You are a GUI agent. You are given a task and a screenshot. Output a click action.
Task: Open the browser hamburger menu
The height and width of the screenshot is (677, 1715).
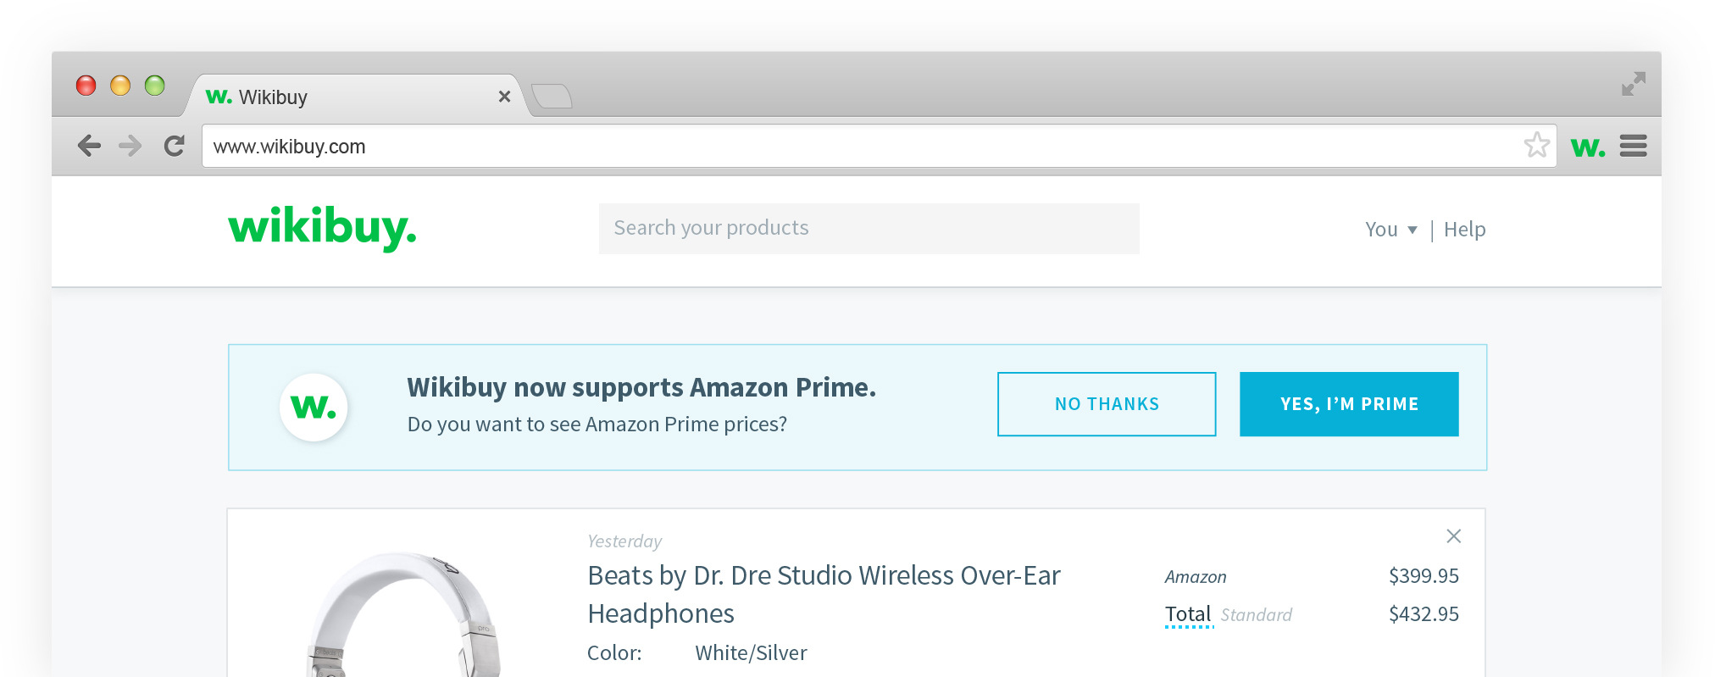(x=1633, y=146)
